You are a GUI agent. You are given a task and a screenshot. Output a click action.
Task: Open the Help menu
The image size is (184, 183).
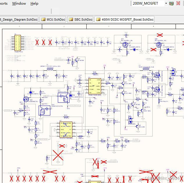click(x=34, y=3)
